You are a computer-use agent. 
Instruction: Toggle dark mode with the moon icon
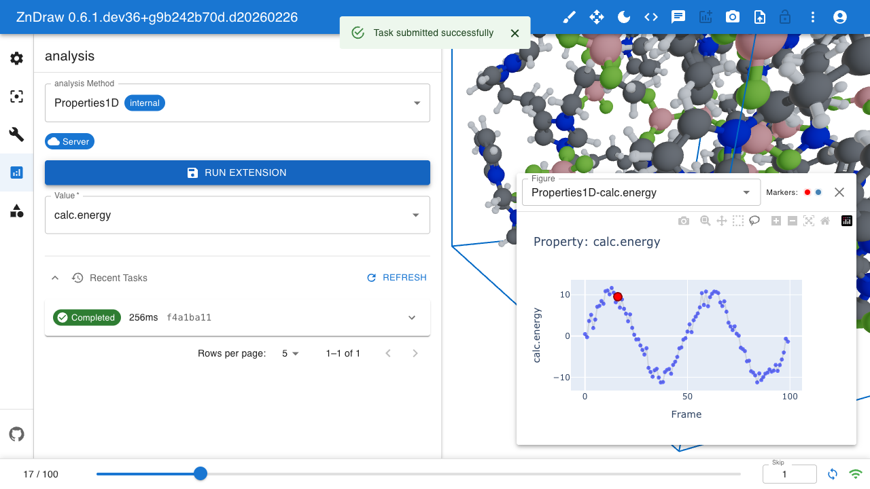pos(624,17)
